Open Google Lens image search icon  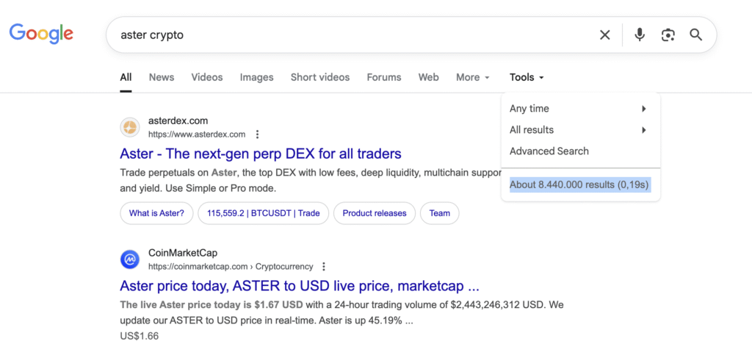667,35
